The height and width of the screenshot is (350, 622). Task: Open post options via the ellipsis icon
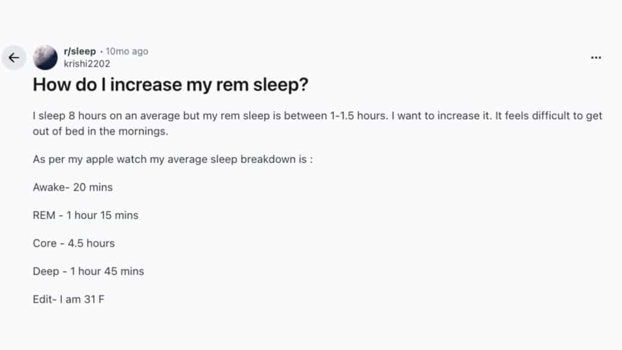pos(595,57)
